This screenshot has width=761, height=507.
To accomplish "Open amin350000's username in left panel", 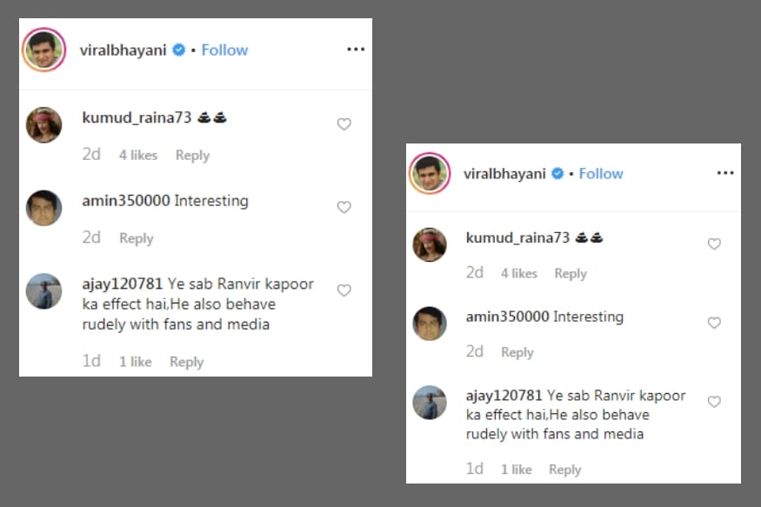I will [x=126, y=201].
